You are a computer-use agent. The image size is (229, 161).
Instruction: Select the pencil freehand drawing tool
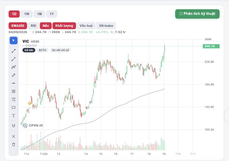pyautogui.click(x=13, y=75)
